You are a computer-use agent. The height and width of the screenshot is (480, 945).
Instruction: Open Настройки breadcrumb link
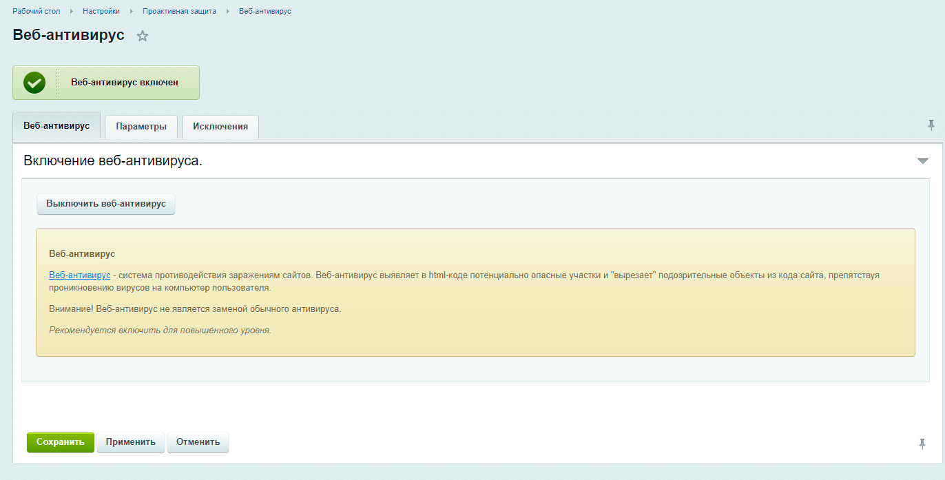[101, 12]
